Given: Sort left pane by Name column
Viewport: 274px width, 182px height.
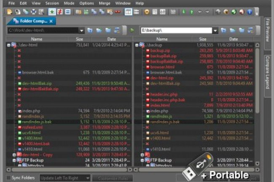Looking at the screenshot, I should (x=37, y=39).
